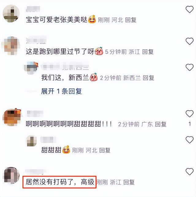
Task: Reply to the 这是跑到哪里过节了呀 comment
Action: [x=148, y=52]
